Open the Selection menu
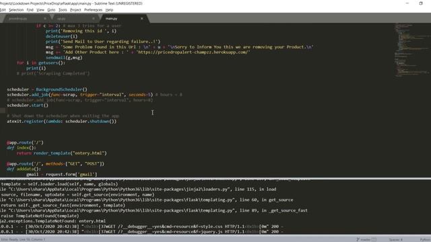Viewport: 431px width, 242px height. pos(16,10)
